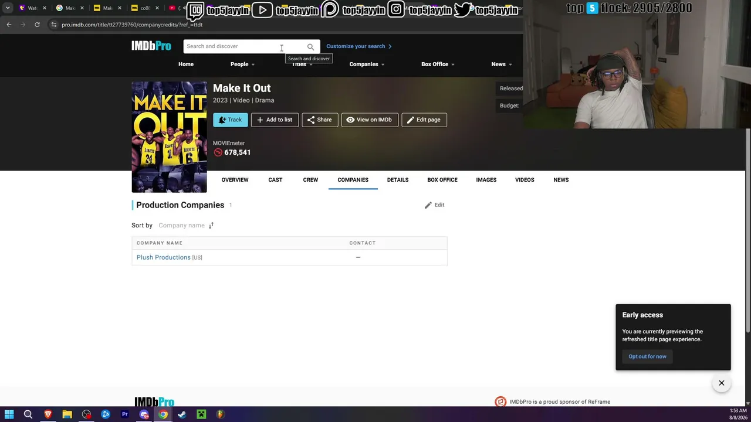751x422 pixels.
Task: Open Minecraft from the taskbar
Action: (201, 414)
